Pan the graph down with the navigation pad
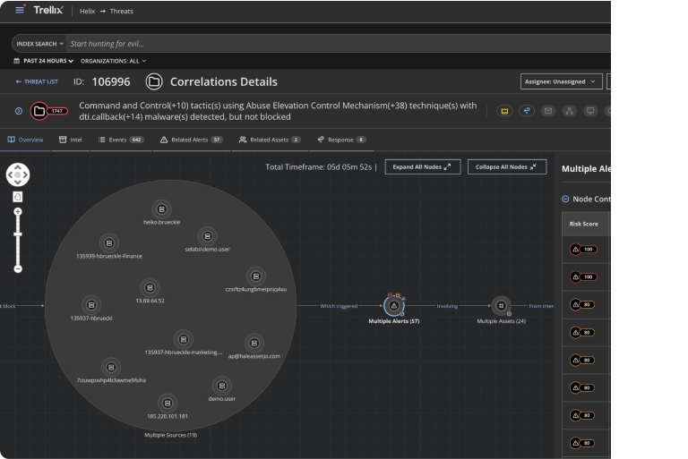 coord(18,183)
